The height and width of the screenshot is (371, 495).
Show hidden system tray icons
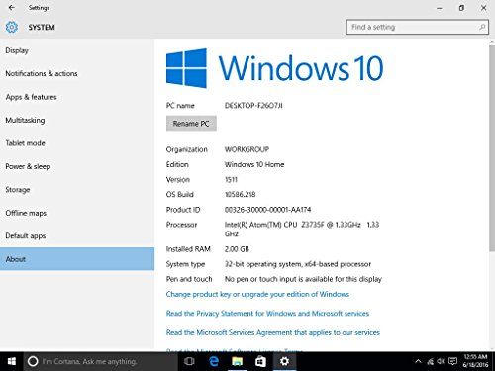tap(418, 361)
